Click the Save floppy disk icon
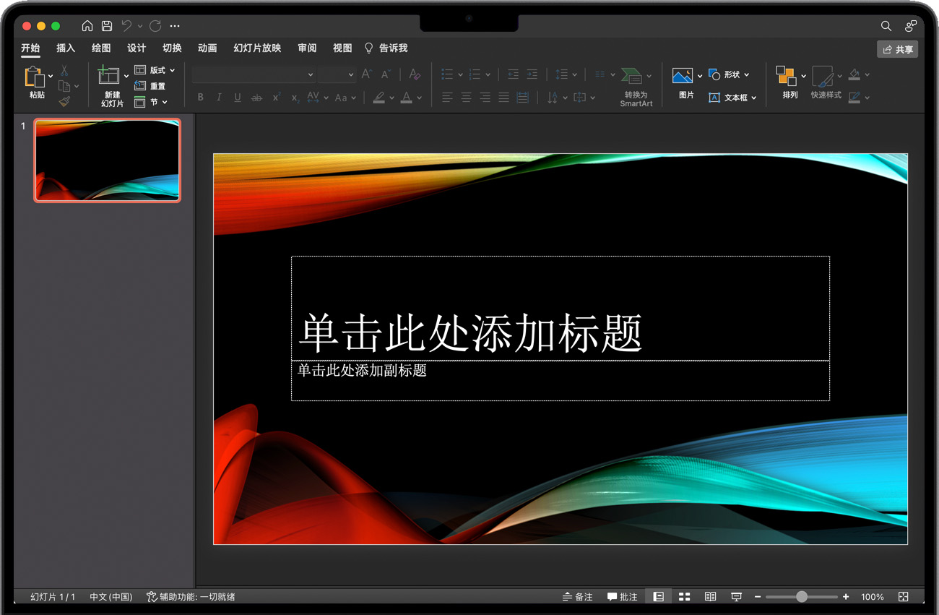Viewport: 939px width, 615px height. (107, 26)
